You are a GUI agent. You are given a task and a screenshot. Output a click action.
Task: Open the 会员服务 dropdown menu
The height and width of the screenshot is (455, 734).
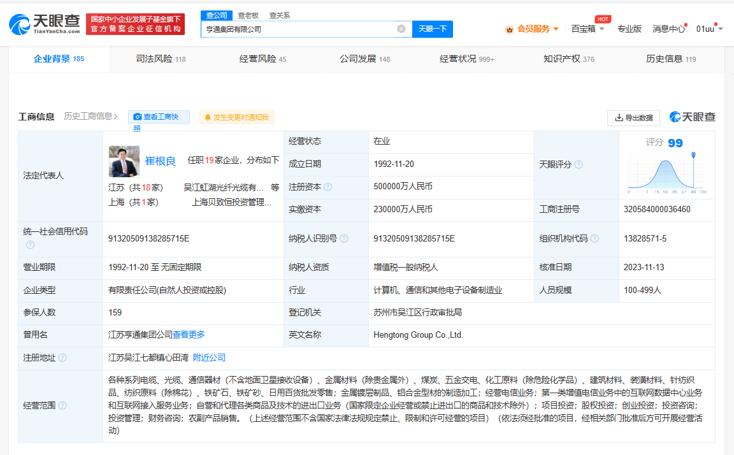point(532,29)
